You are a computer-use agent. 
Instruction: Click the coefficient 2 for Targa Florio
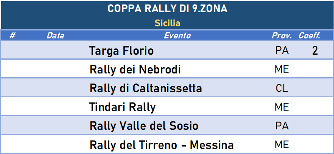(315, 50)
